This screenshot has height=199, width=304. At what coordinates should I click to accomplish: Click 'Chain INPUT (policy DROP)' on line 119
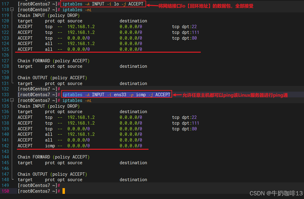click(49, 15)
